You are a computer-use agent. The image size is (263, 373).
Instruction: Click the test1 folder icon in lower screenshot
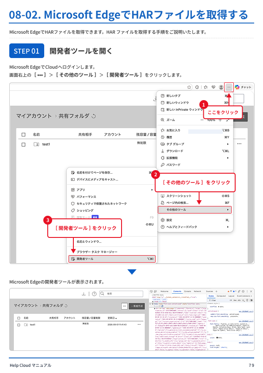point(26,325)
